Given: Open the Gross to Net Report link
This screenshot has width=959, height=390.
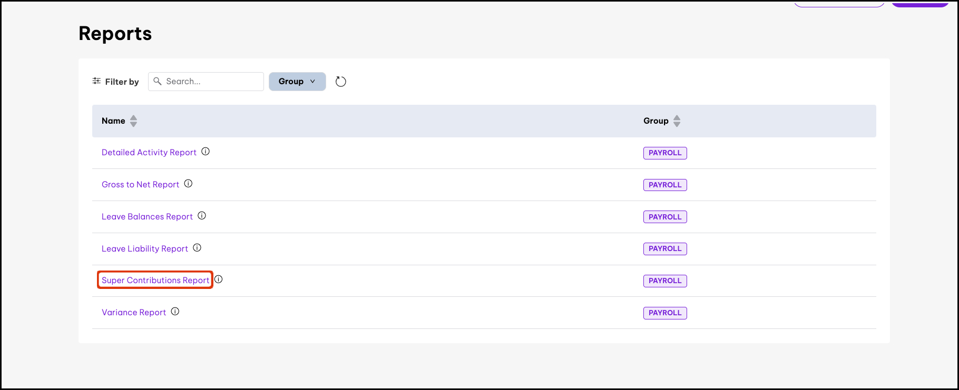Looking at the screenshot, I should (140, 185).
